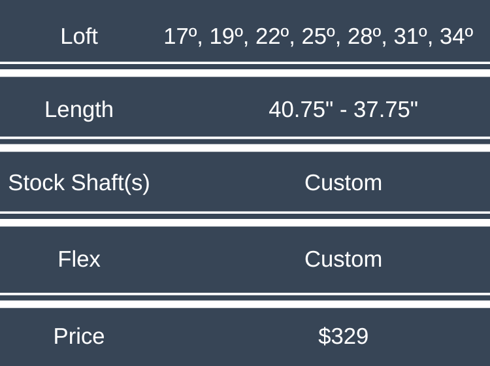Click the divider between Loft and Length rows
Image resolution: width=490 pixels, height=366 pixels.
click(245, 70)
